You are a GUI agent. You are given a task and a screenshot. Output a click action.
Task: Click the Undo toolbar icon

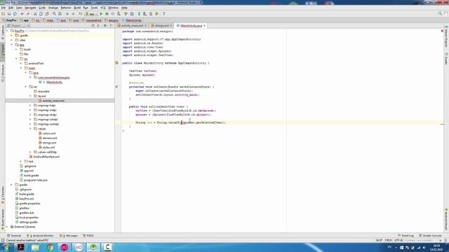coord(22,14)
